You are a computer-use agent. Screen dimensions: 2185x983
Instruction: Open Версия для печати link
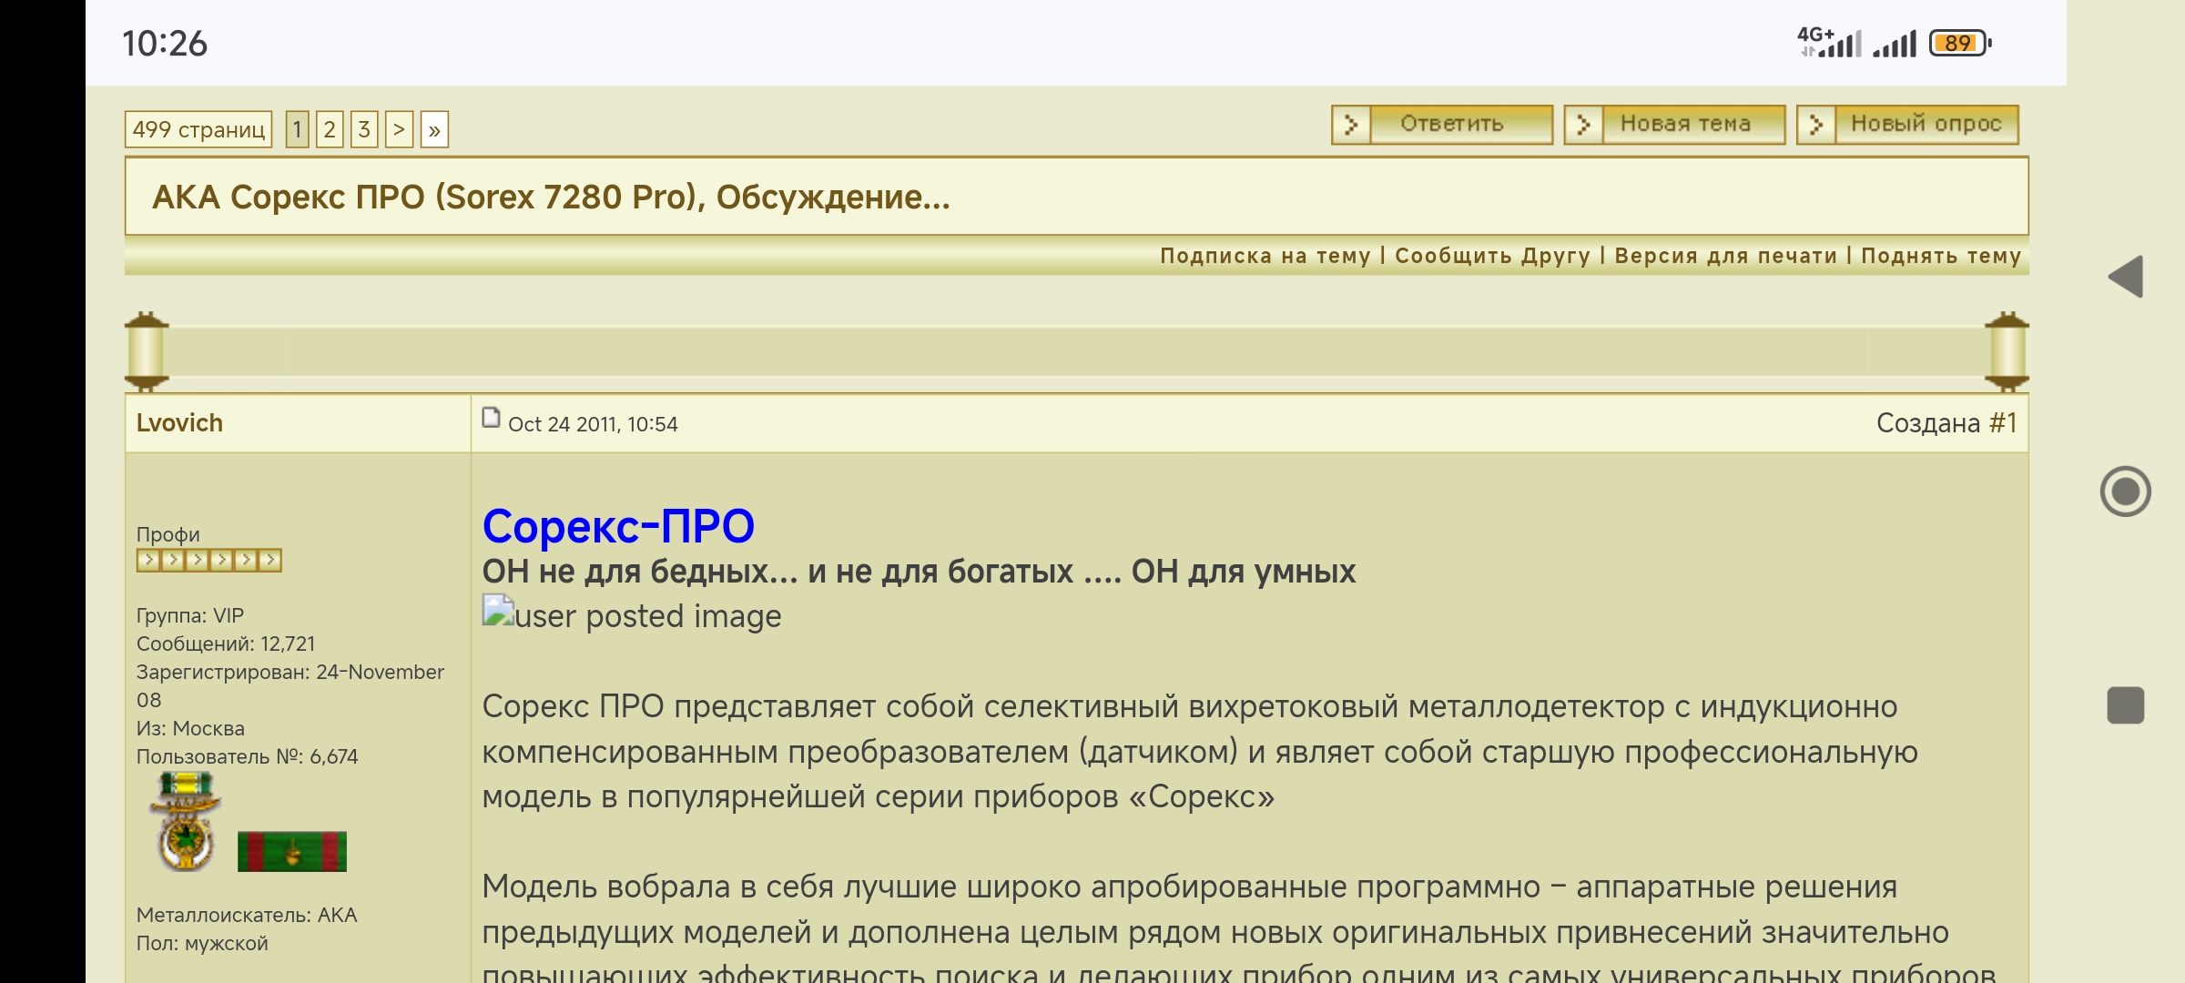pos(1725,256)
